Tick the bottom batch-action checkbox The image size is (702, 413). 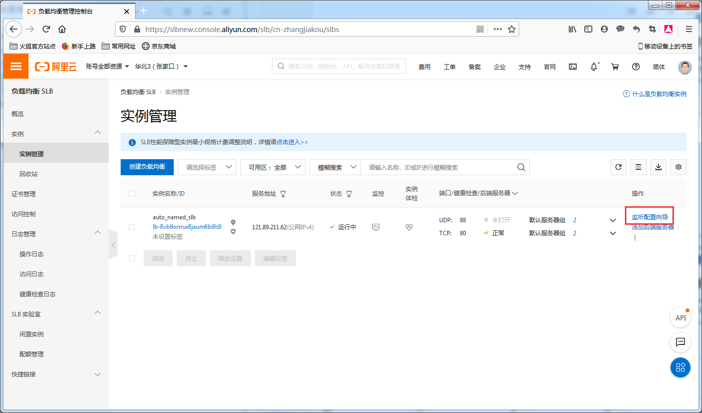132,258
